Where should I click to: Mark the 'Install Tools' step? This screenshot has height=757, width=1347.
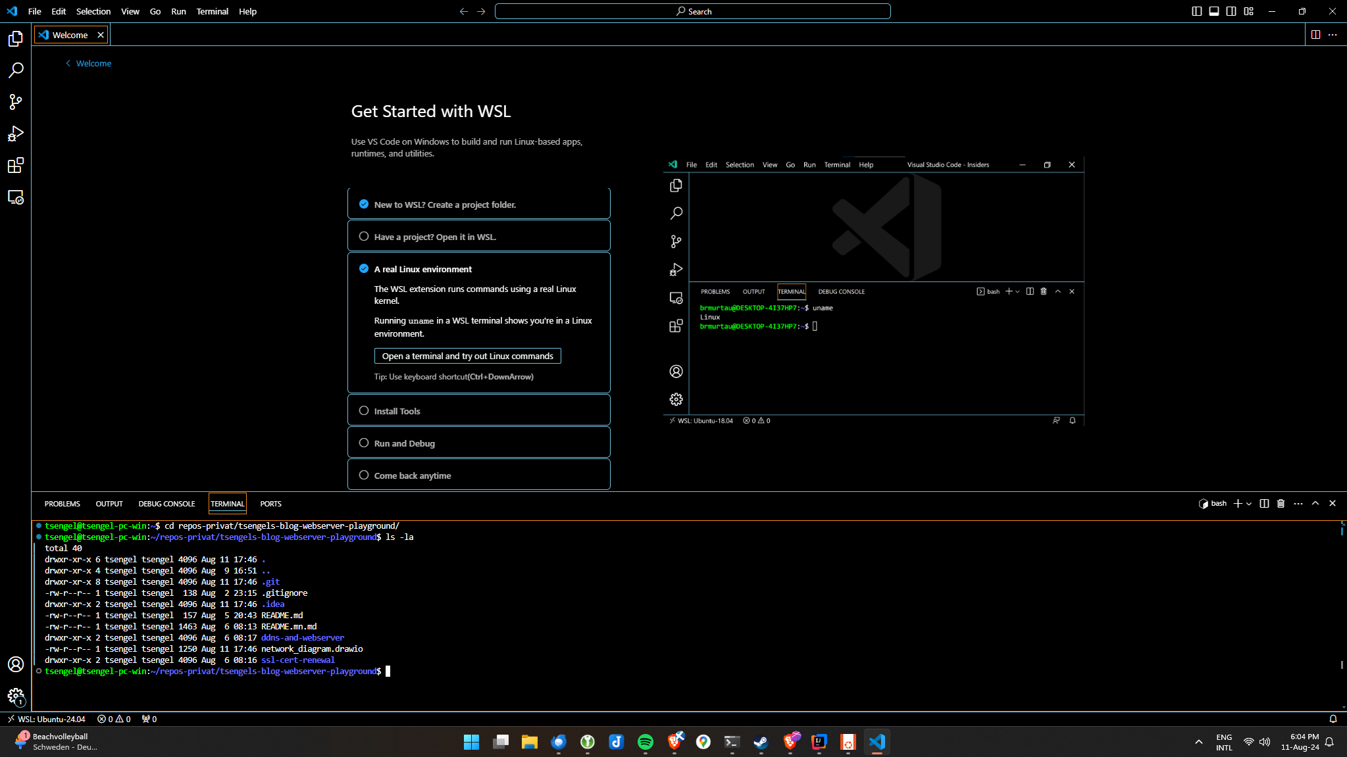point(364,411)
